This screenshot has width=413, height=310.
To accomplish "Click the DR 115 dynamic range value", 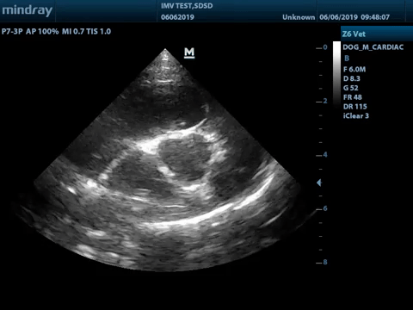I will point(355,107).
